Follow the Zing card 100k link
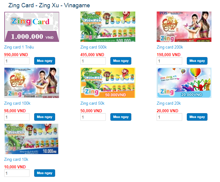 (x=17, y=103)
